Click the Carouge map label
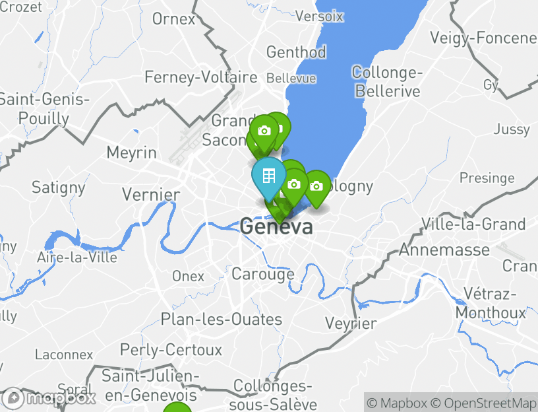Screen dimensions: 538x412 263,274
